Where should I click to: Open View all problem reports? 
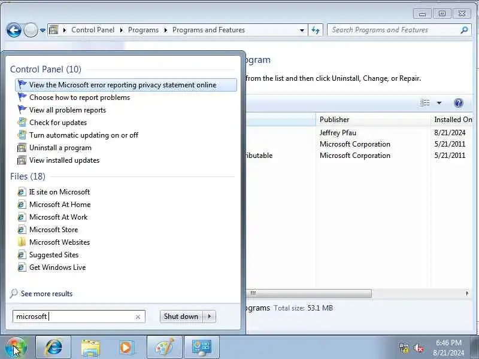tap(68, 110)
